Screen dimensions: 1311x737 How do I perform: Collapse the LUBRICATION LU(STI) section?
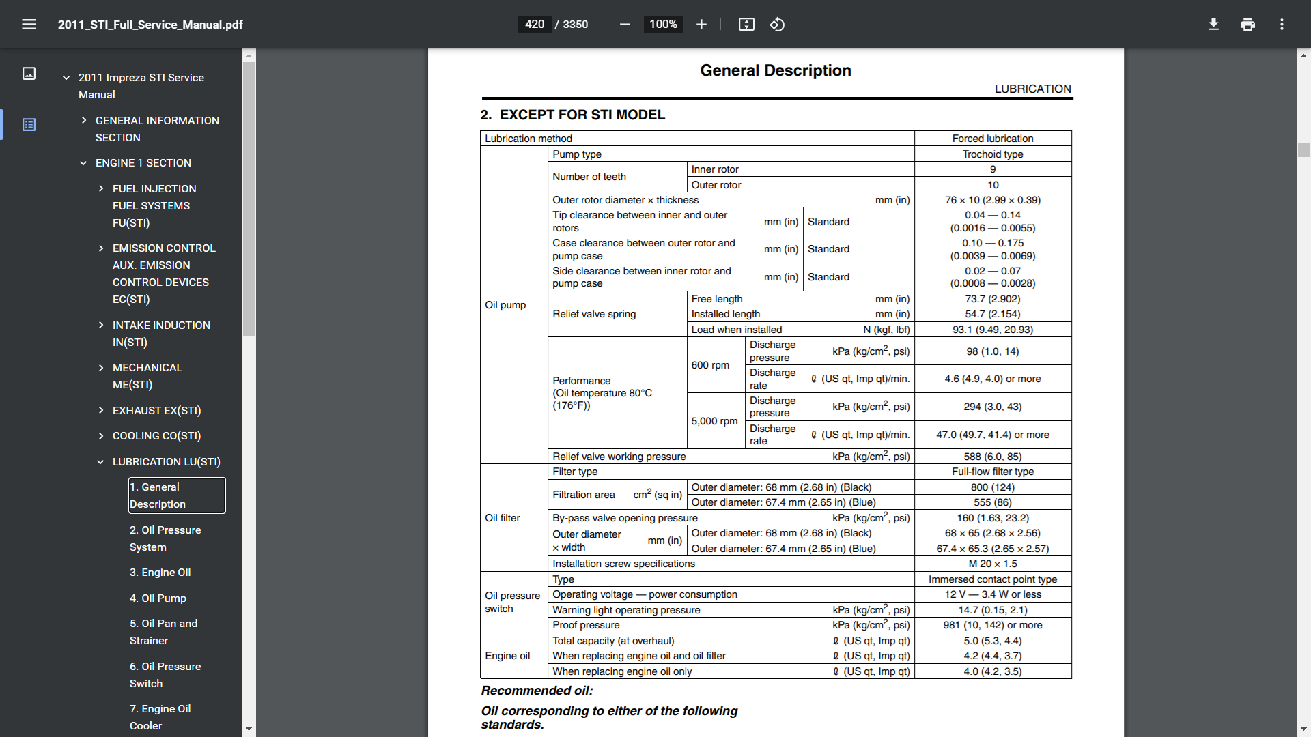point(100,462)
